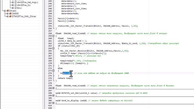194x109 pixels.
Task: Click the Drivers folder icon
Action: point(8,11)
